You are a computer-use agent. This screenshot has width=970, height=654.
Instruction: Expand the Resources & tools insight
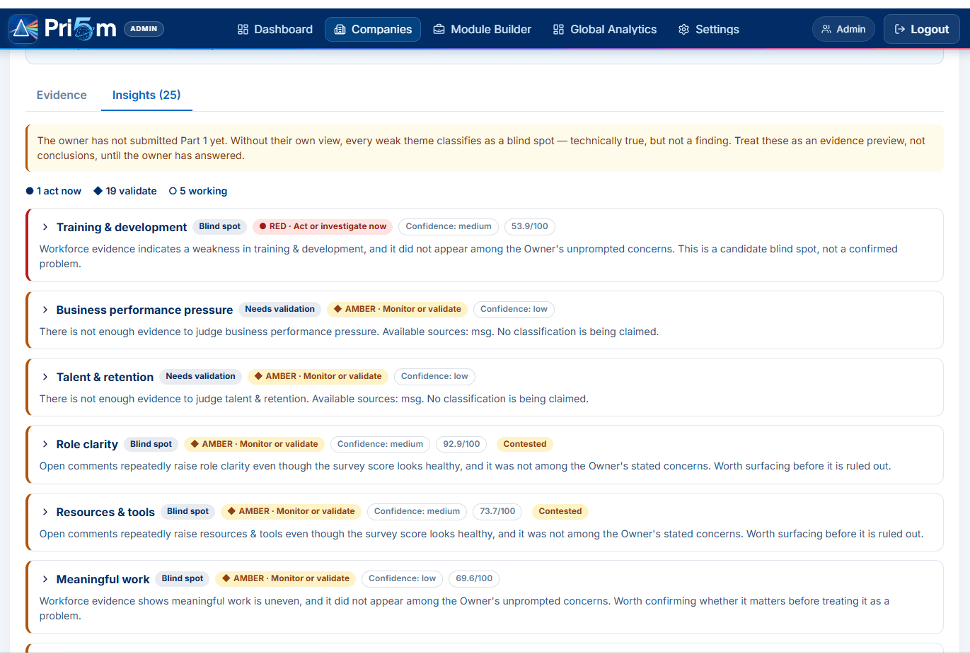point(45,512)
